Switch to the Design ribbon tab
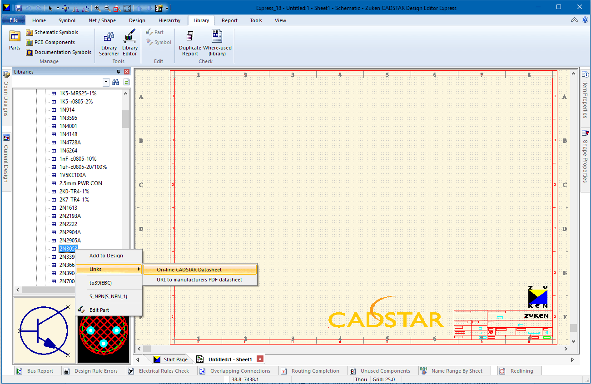This screenshot has height=384, width=591. (137, 20)
